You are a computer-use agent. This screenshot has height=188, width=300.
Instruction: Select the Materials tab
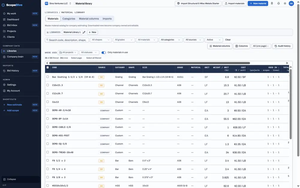53,19
